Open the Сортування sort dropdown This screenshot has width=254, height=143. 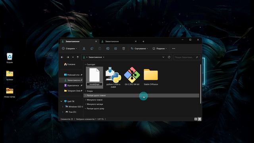139,48
